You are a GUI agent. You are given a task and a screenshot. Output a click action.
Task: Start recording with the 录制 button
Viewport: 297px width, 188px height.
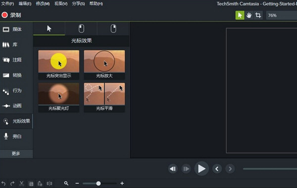[11, 15]
